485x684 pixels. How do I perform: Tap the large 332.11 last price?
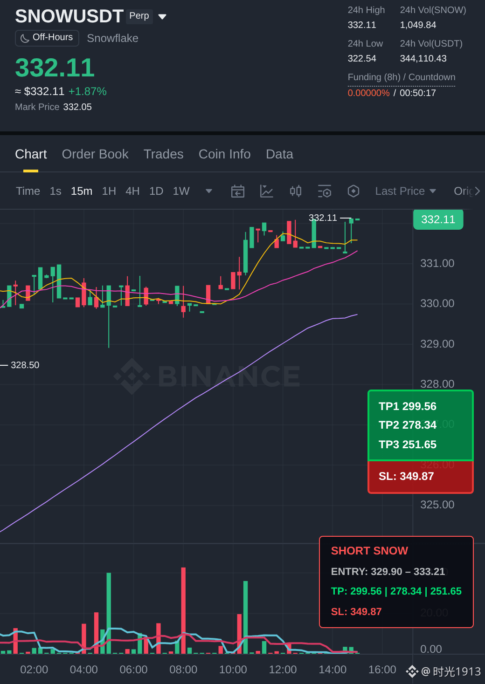(x=55, y=68)
